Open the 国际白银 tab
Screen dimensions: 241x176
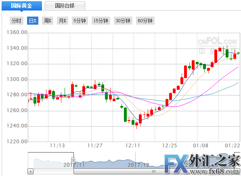pos(65,6)
